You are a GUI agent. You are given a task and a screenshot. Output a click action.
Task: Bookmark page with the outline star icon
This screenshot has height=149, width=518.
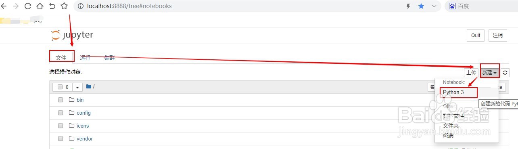point(64,6)
